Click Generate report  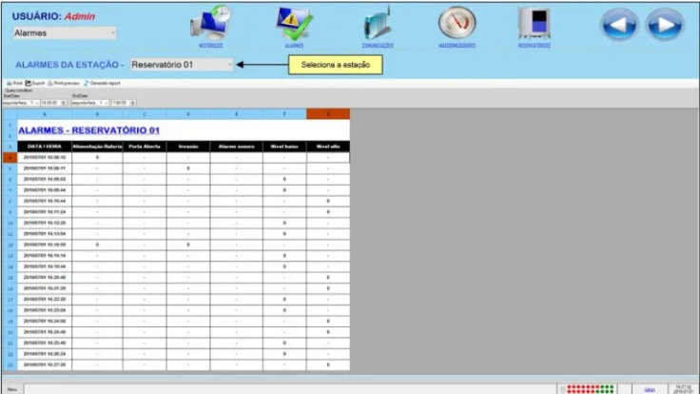coord(102,83)
